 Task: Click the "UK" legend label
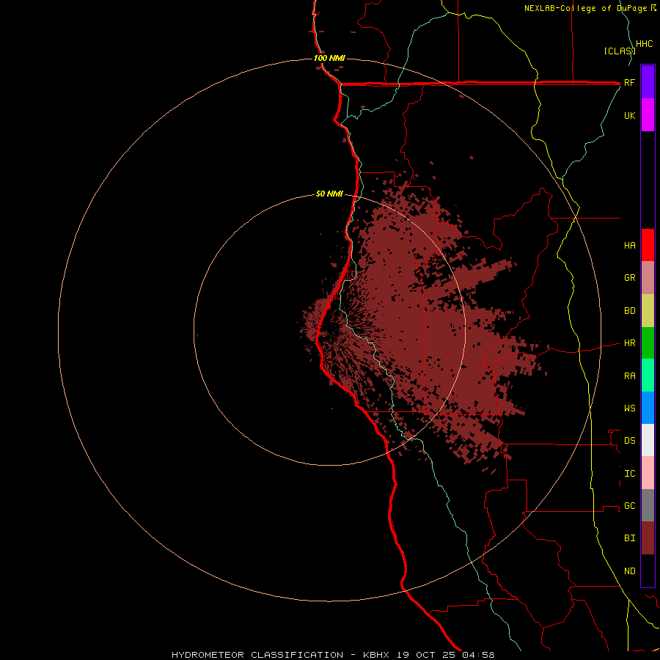click(629, 115)
